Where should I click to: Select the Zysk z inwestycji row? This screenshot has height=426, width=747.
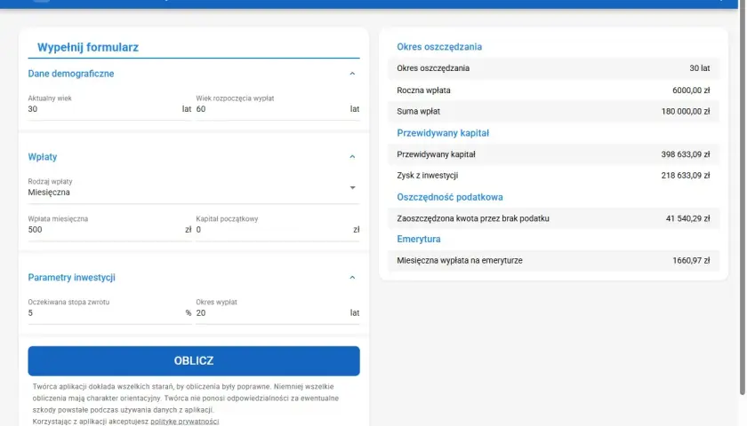click(553, 176)
